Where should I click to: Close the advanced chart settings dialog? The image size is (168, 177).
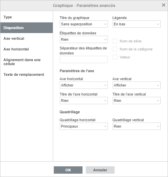pyautogui.click(x=164, y=5)
